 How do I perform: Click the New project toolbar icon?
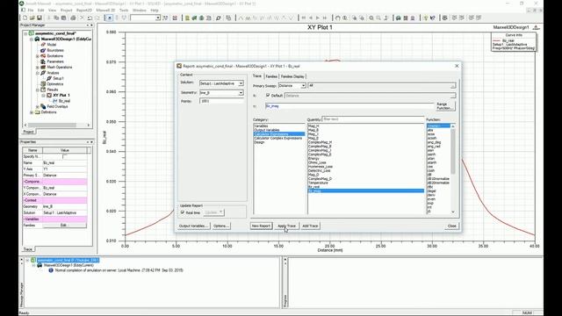[x=25, y=18]
